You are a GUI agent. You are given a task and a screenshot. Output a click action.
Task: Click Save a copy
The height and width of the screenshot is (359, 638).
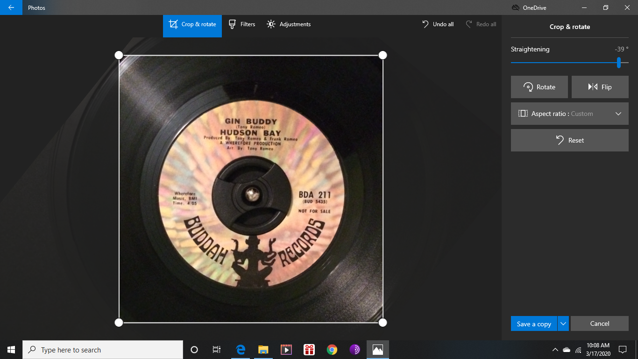[534, 324]
